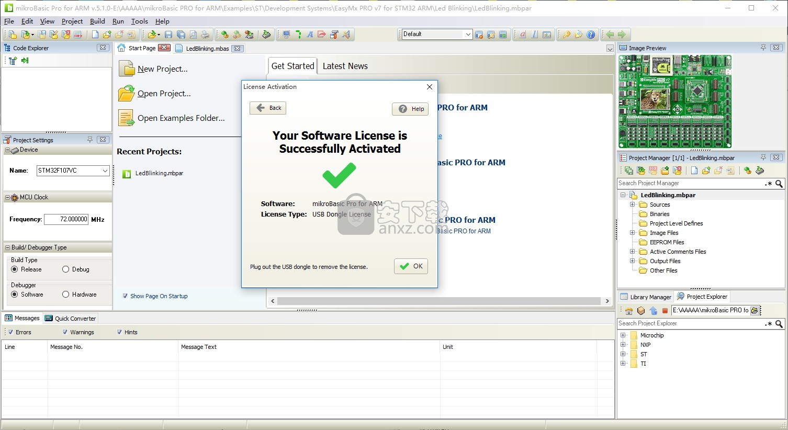The image size is (788, 430).
Task: Switch to the Latest News tab
Action: pos(345,66)
